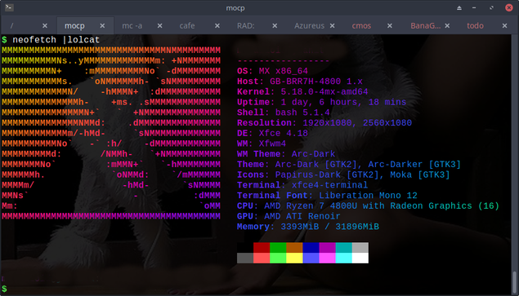This screenshot has width=519, height=296.
Task: Click the terminal vertical scrollbar thumb
Action: [514, 282]
